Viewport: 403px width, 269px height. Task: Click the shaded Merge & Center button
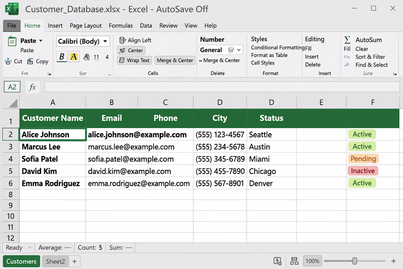click(x=175, y=60)
